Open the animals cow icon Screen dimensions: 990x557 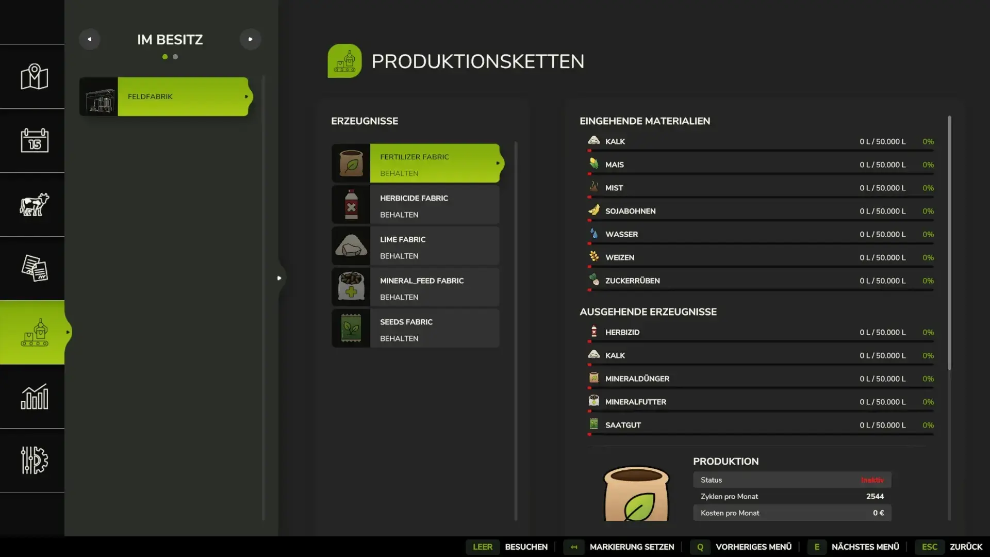34,204
